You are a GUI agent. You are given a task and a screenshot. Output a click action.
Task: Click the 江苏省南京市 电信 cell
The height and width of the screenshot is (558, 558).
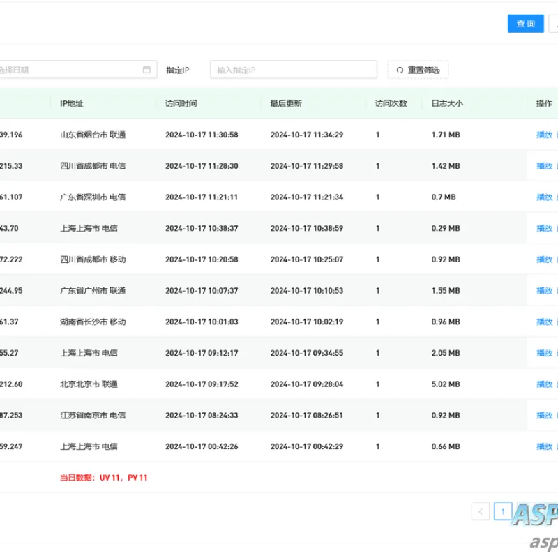click(93, 415)
